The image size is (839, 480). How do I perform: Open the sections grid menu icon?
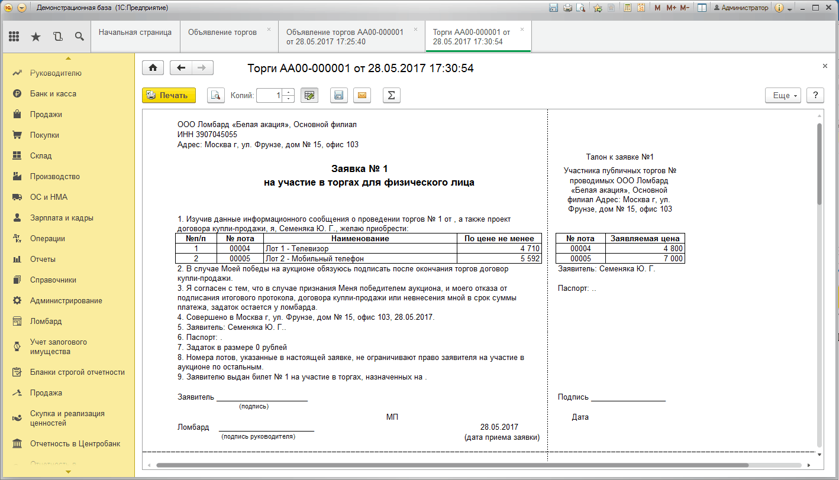pos(14,37)
